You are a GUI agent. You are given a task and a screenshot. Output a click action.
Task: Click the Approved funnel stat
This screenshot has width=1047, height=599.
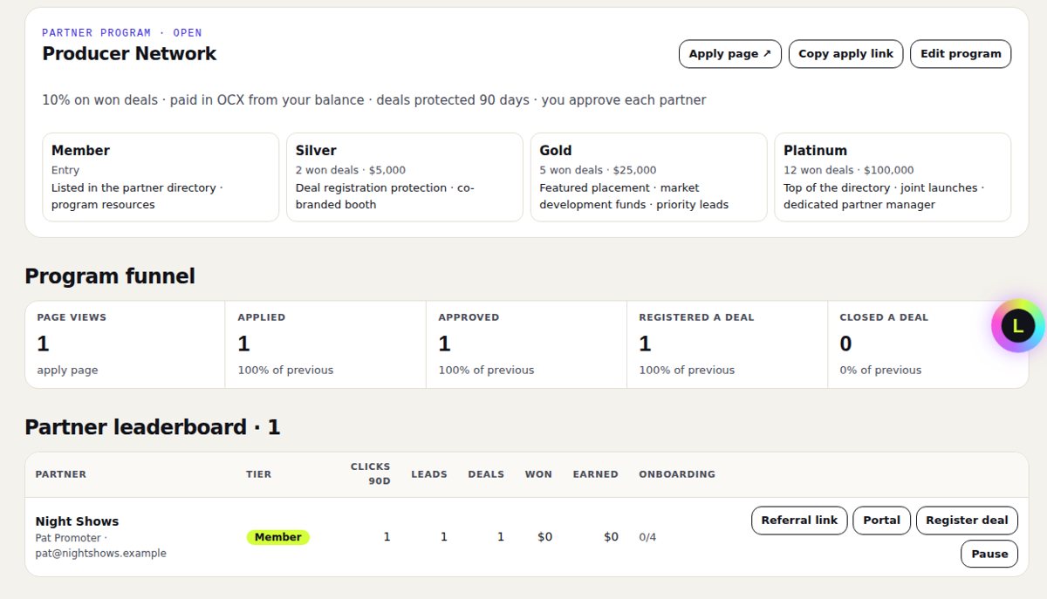point(526,344)
